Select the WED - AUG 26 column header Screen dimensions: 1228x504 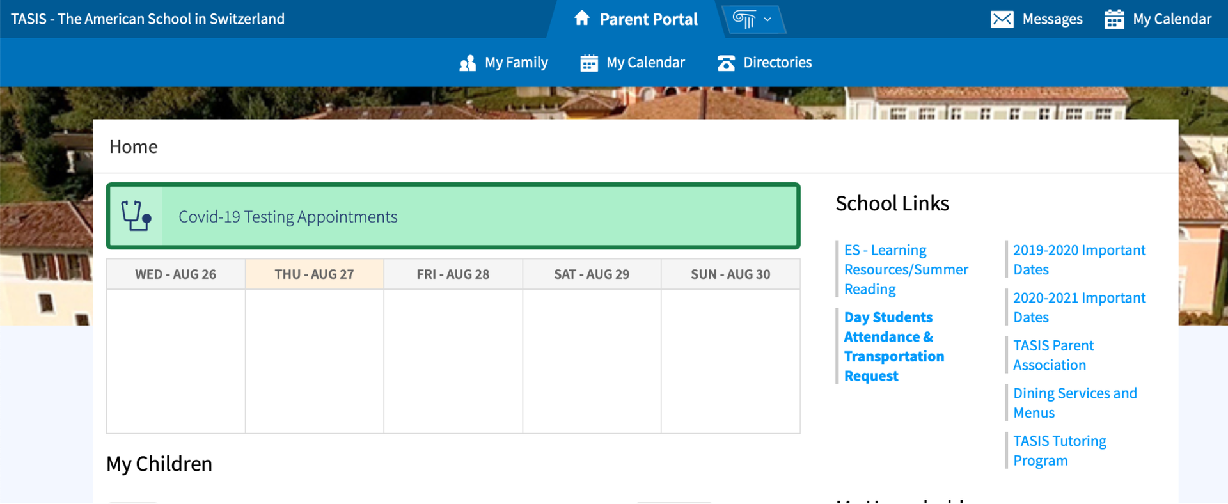175,274
